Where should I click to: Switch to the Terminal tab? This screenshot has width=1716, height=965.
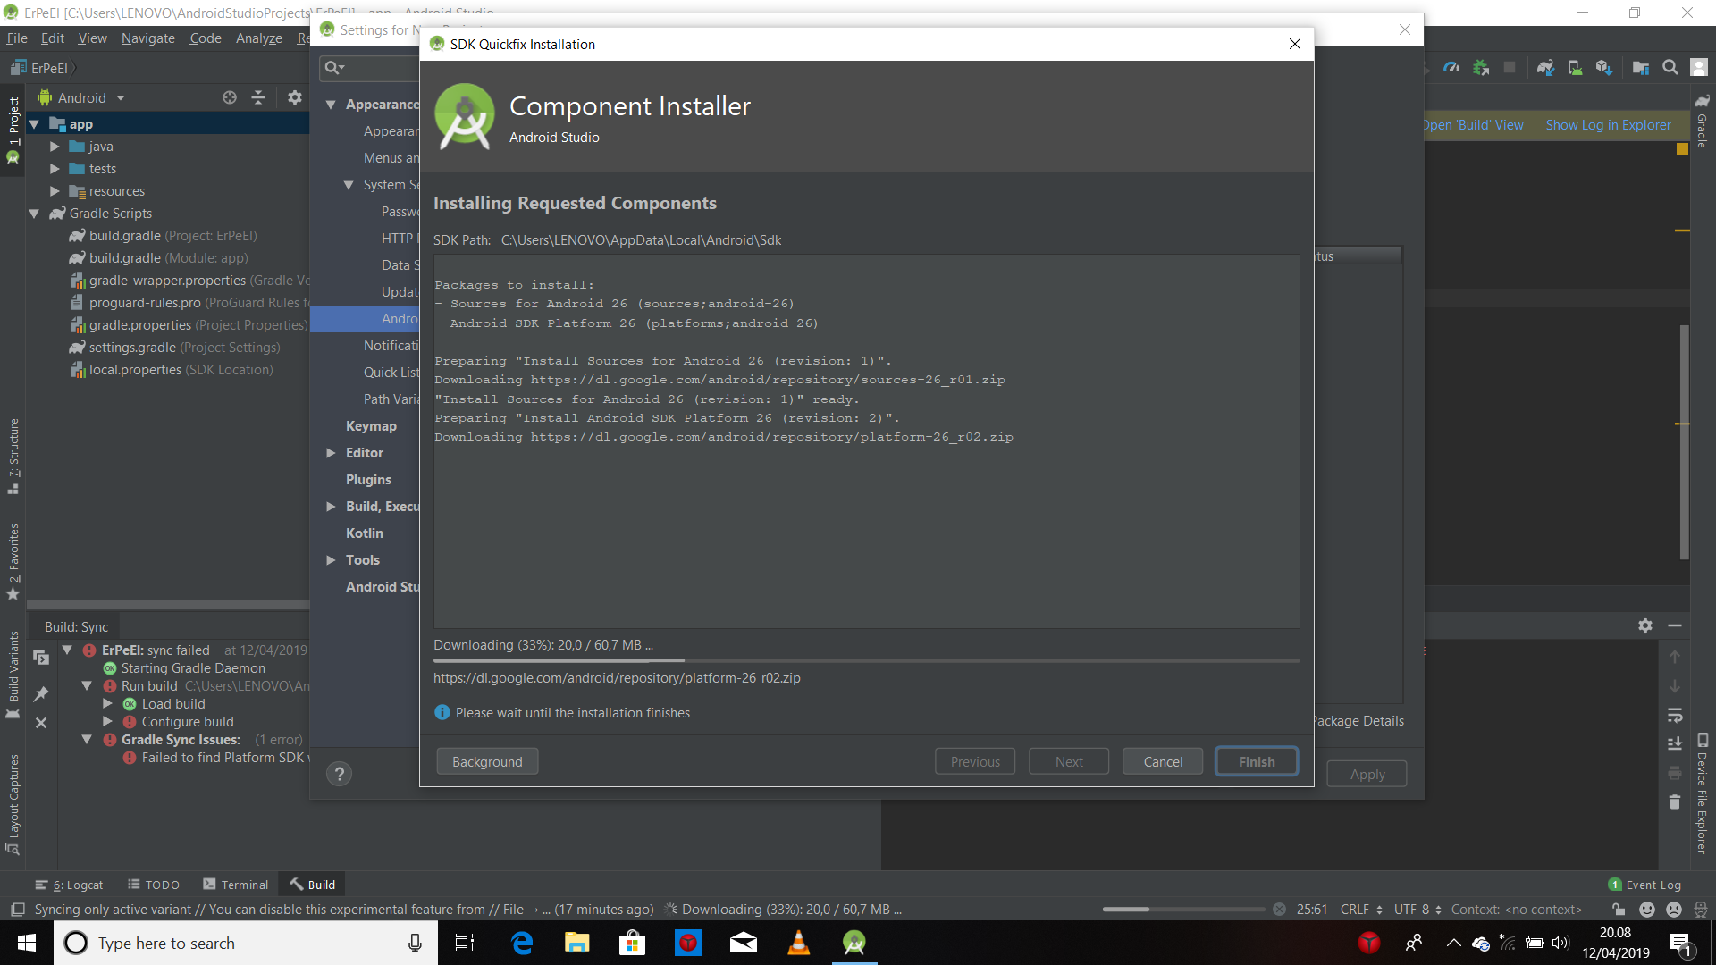[236, 885]
